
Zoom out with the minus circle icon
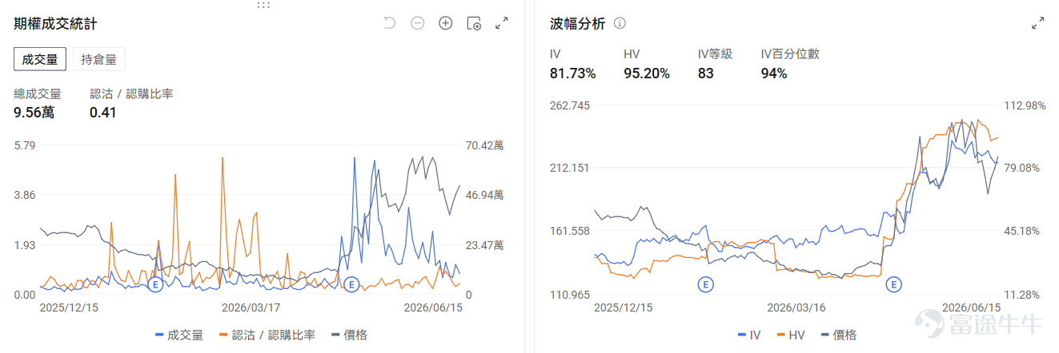point(418,23)
